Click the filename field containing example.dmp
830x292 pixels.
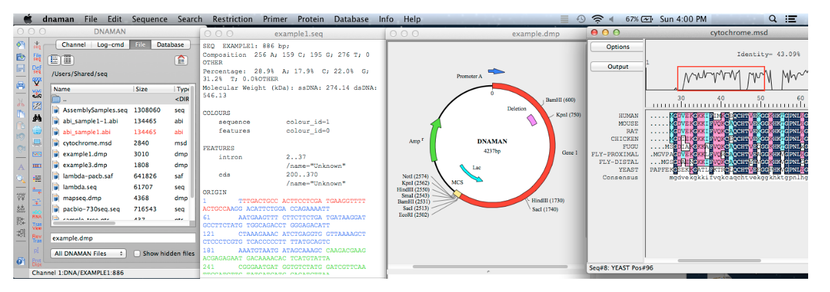[x=123, y=238]
